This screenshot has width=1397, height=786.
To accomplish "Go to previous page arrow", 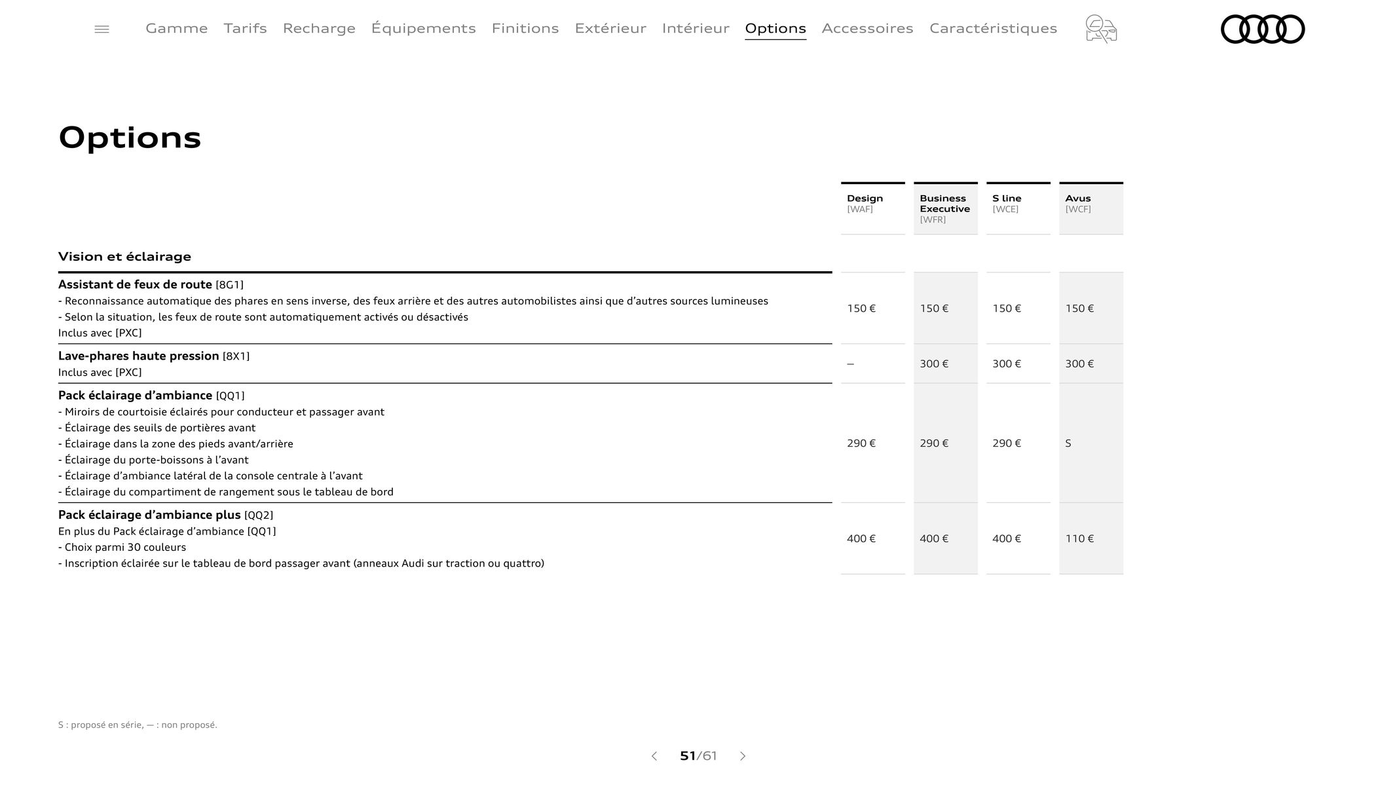I will (x=654, y=756).
